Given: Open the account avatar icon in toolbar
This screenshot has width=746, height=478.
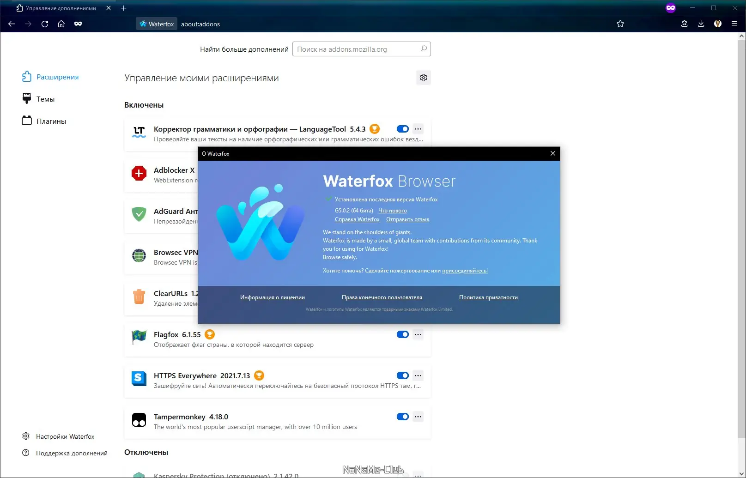Looking at the screenshot, I should coord(718,24).
